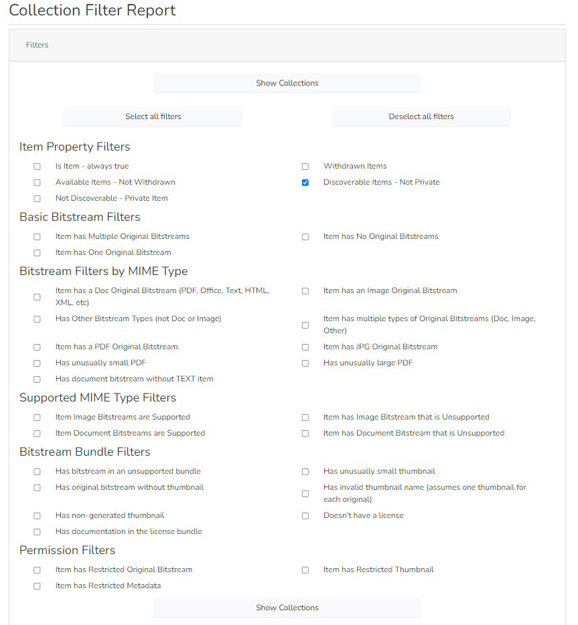Enable Has unusually large PDF filter
This screenshot has width=578, height=625.
click(x=305, y=363)
